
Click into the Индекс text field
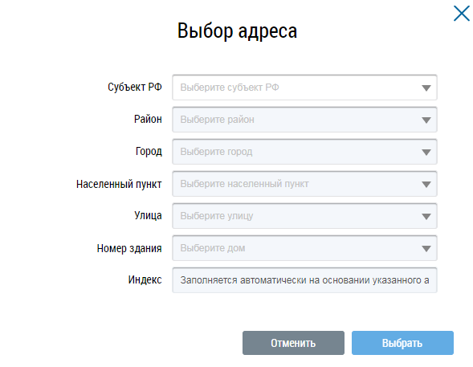click(x=304, y=280)
